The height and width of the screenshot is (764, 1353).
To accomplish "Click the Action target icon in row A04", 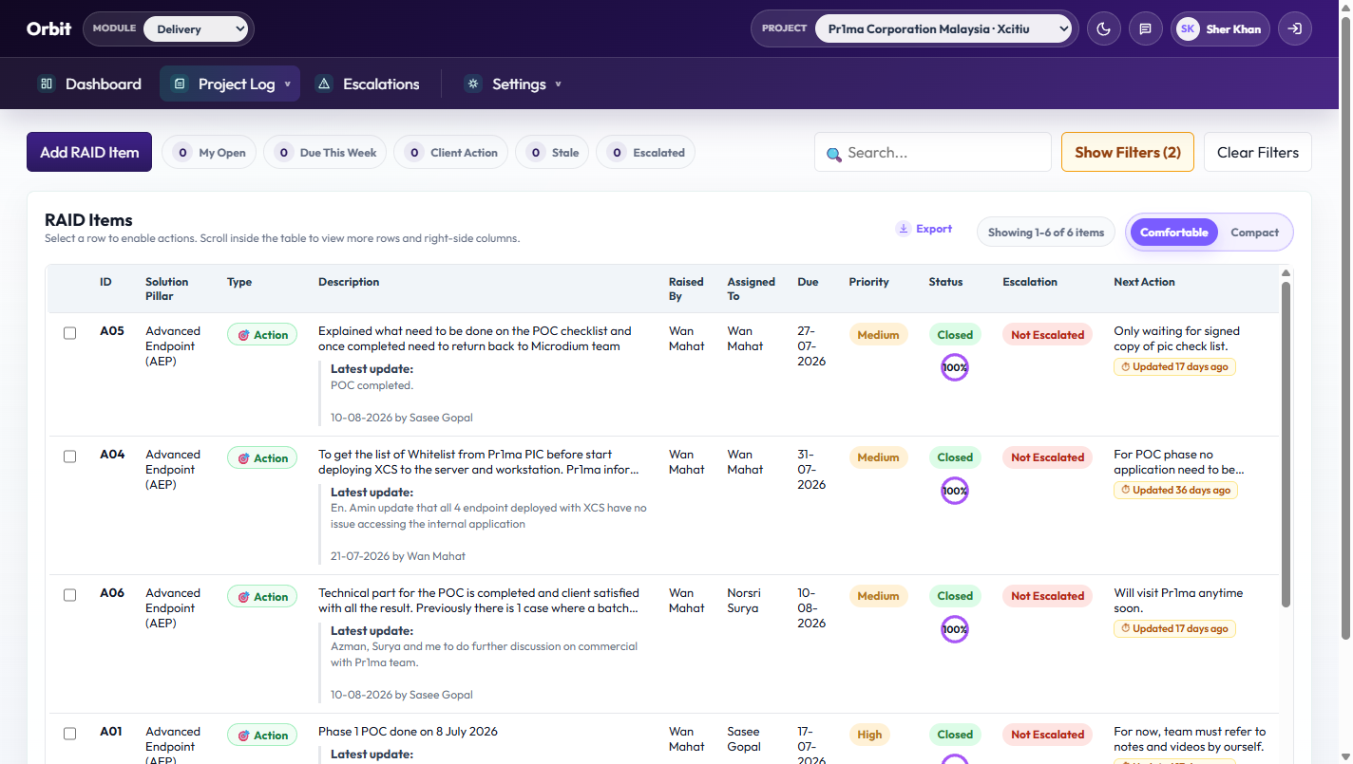I will pos(243,458).
